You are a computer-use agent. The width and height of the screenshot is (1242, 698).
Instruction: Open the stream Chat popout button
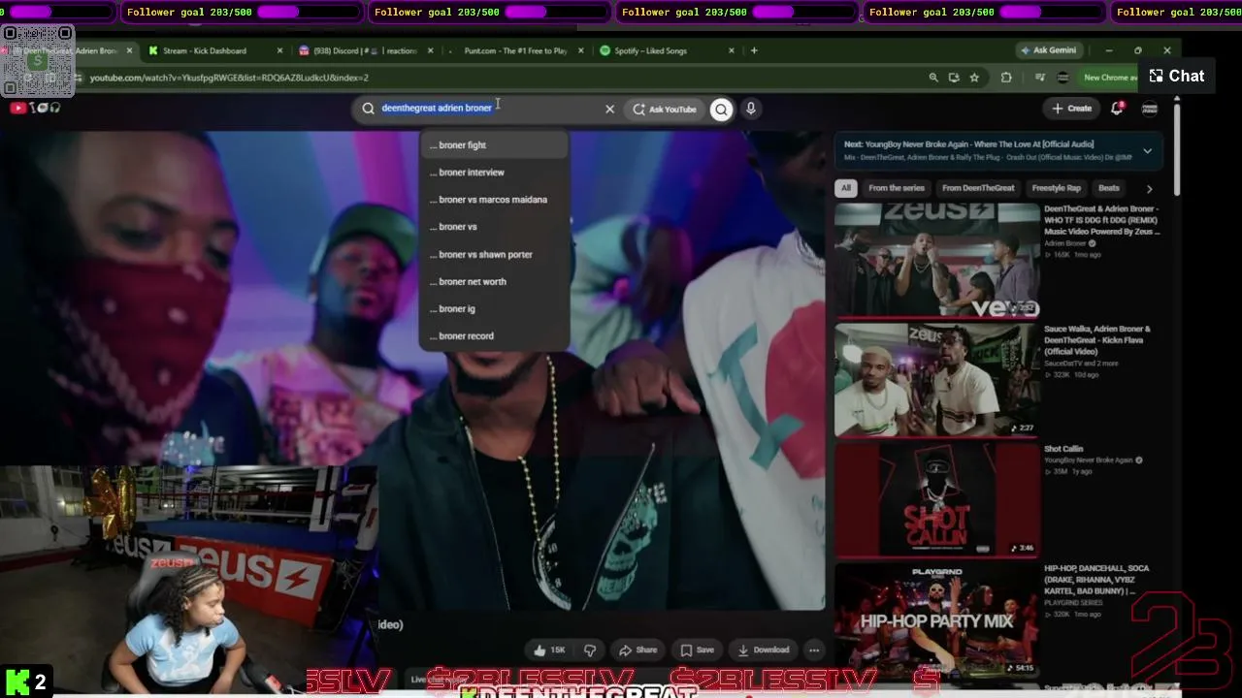(x=1177, y=76)
